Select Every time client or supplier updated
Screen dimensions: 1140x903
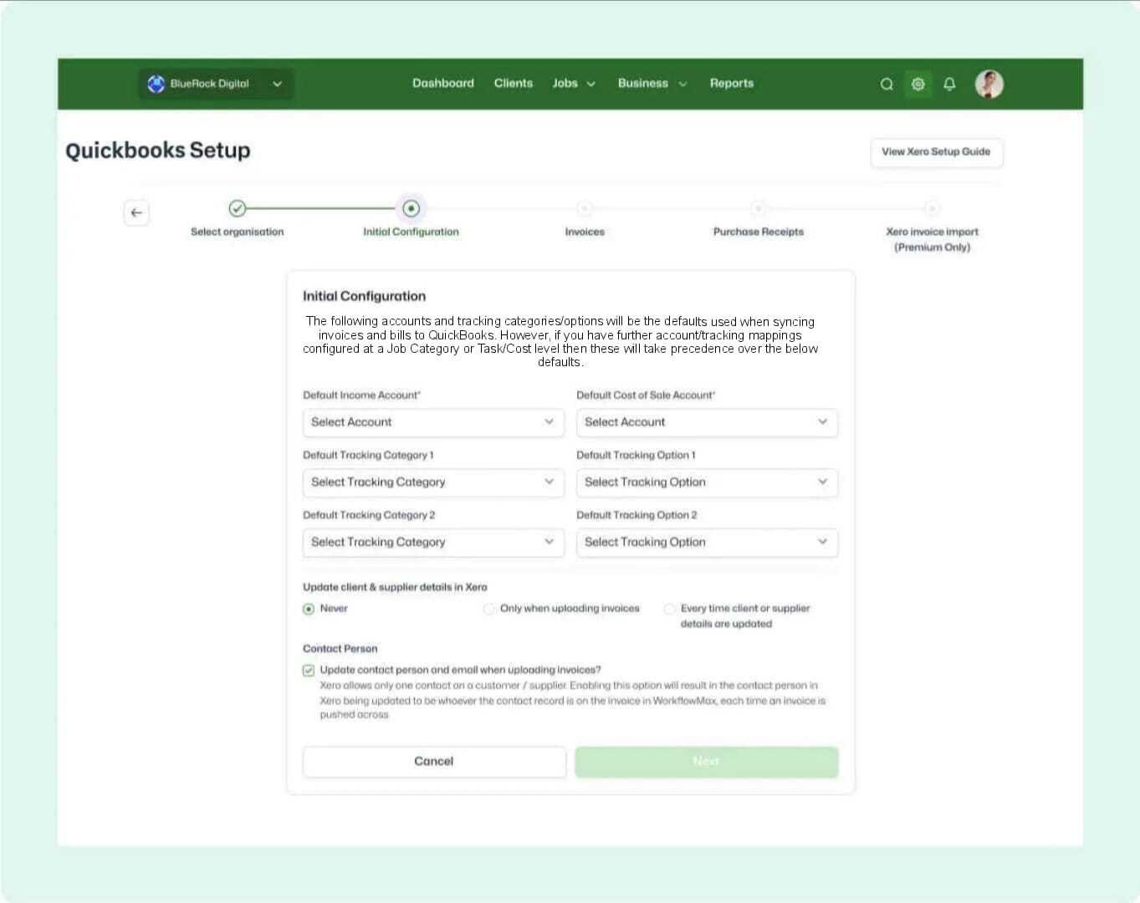pyautogui.click(x=669, y=609)
